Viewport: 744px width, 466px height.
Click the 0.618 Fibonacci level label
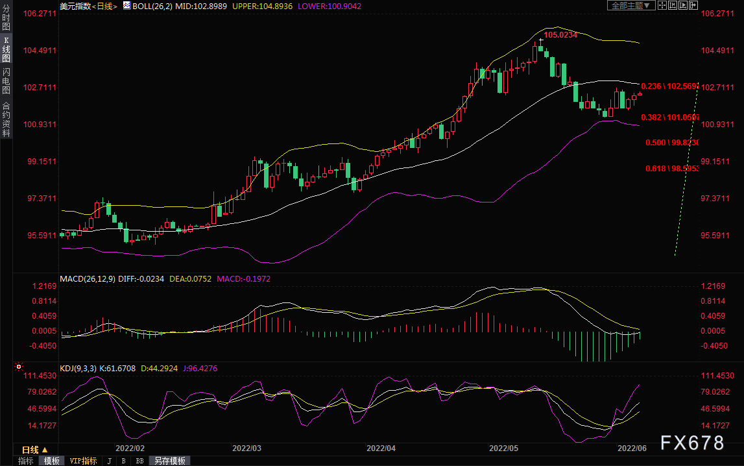coord(672,169)
